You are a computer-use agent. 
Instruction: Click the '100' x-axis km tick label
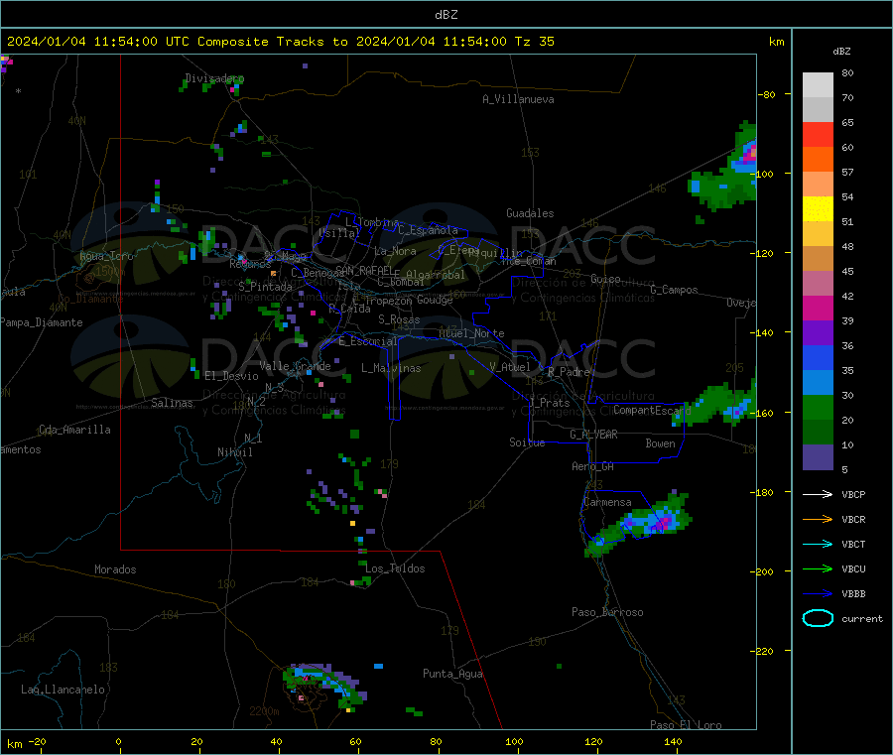click(x=514, y=741)
